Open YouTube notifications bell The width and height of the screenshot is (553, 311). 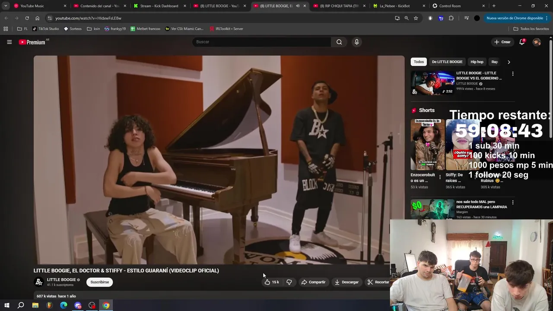tap(522, 42)
